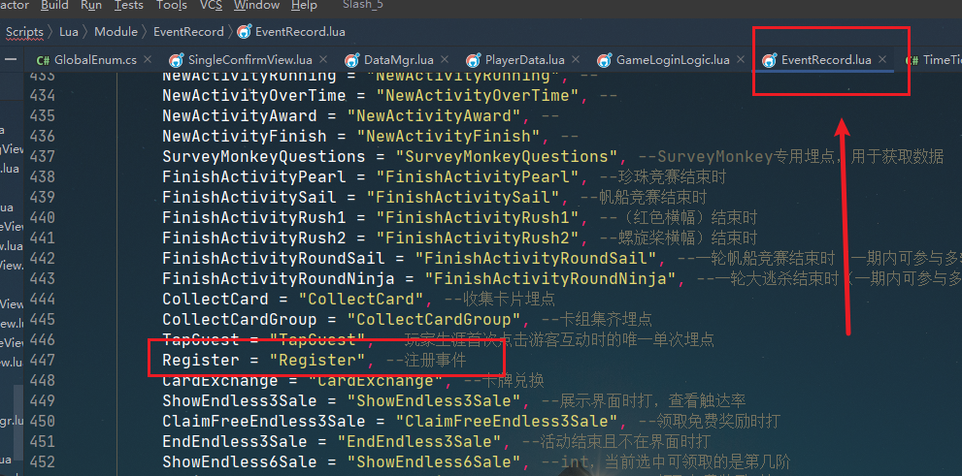Click the FinishActivityRoundNinja key on line 443
Image resolution: width=962 pixels, height=476 pixels.
pyautogui.click(x=278, y=279)
